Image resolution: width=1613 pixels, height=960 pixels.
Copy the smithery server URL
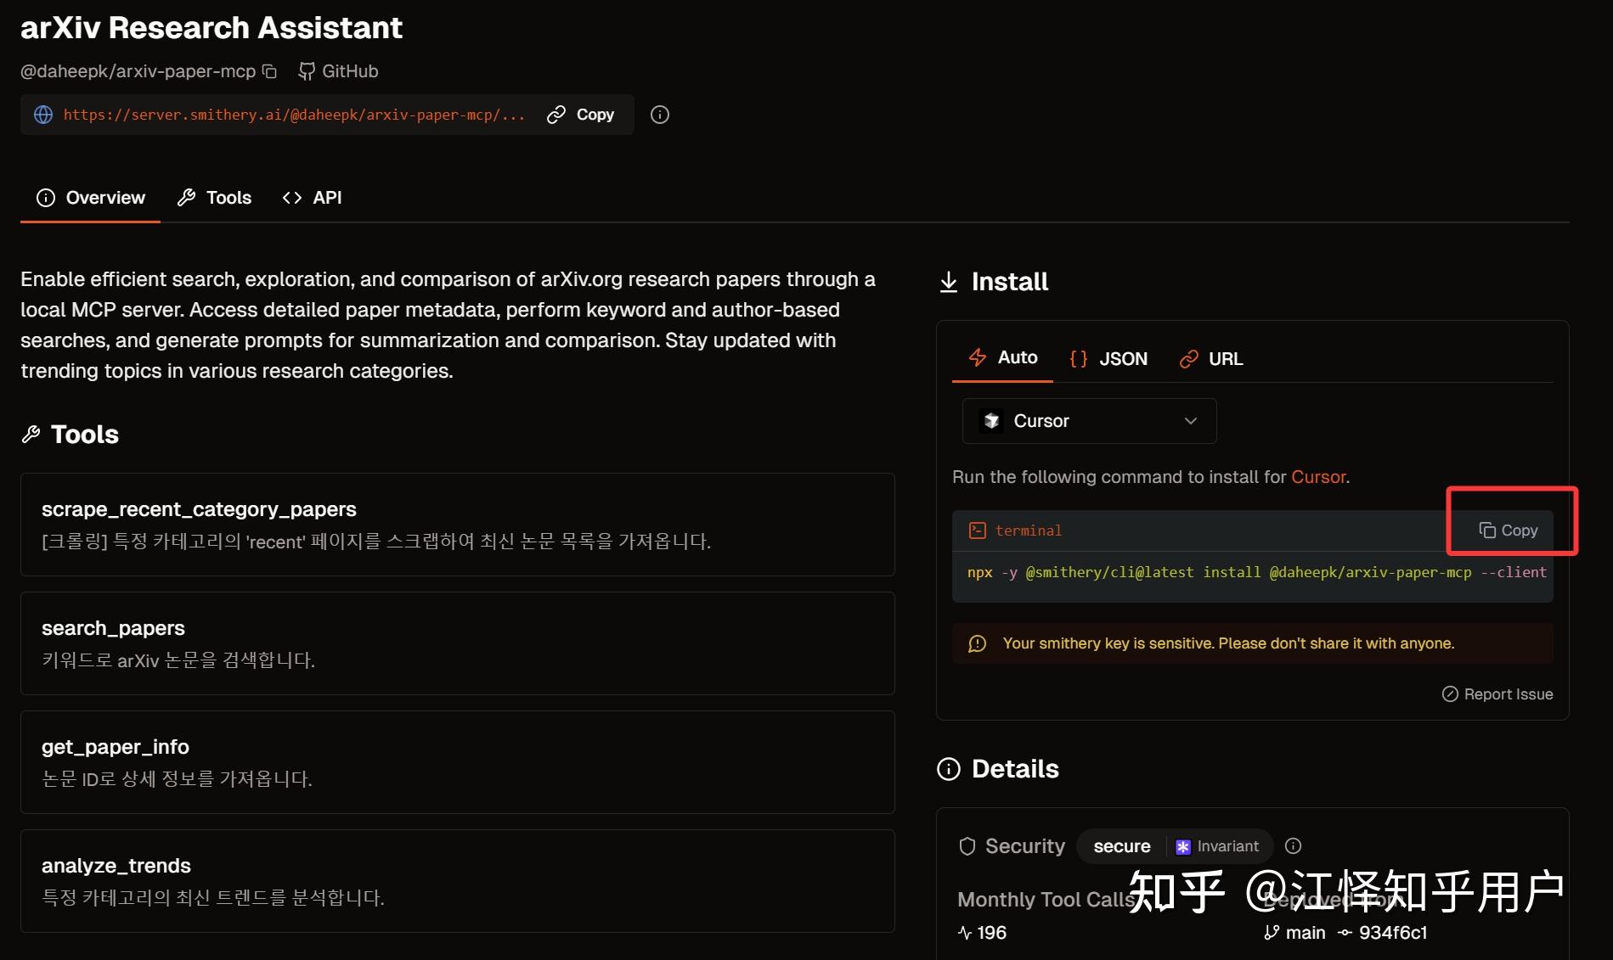(581, 115)
